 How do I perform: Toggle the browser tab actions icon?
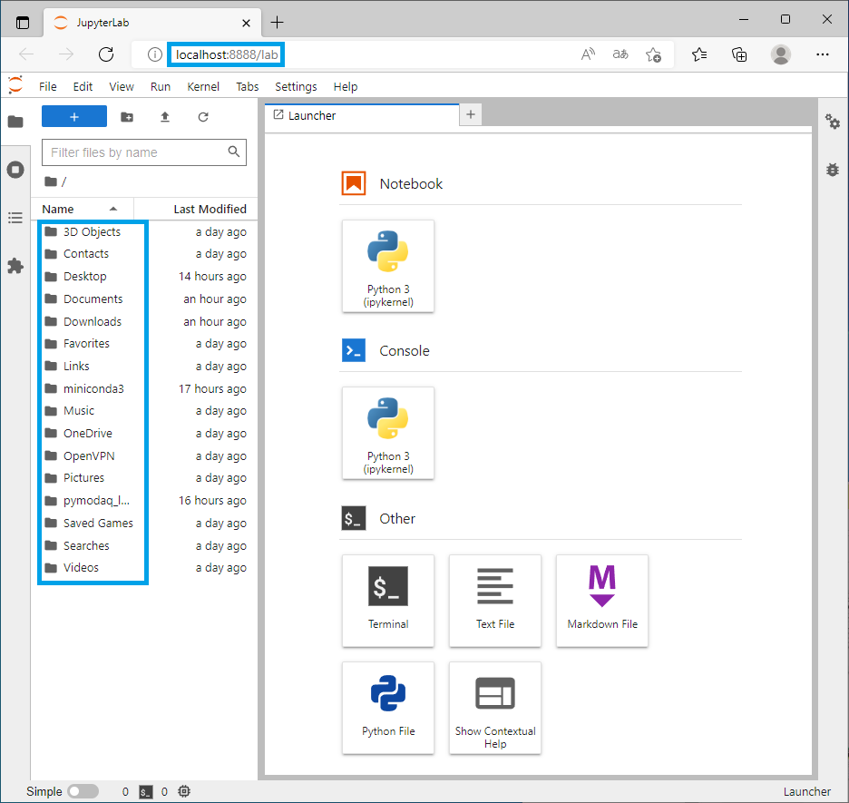coord(22,23)
